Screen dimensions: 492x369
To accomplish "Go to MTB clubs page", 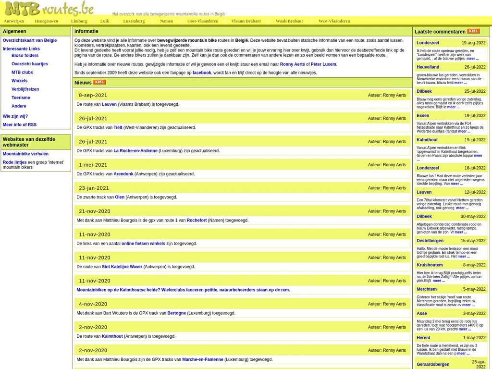I will click(x=22, y=72).
